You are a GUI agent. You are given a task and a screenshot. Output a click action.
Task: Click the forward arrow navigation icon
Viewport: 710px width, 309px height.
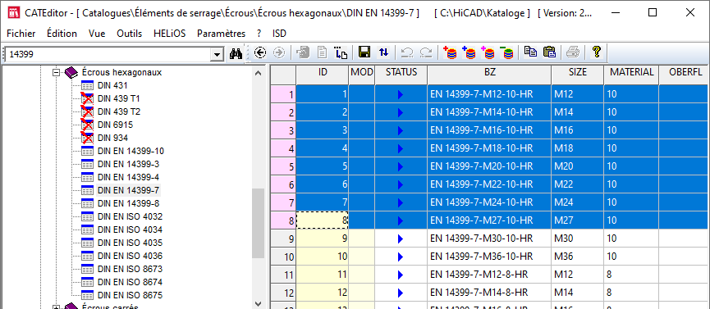point(279,53)
